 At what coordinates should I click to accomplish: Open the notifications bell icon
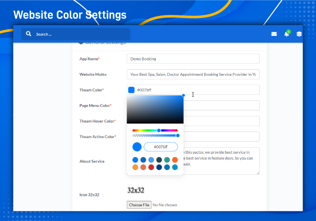click(287, 34)
